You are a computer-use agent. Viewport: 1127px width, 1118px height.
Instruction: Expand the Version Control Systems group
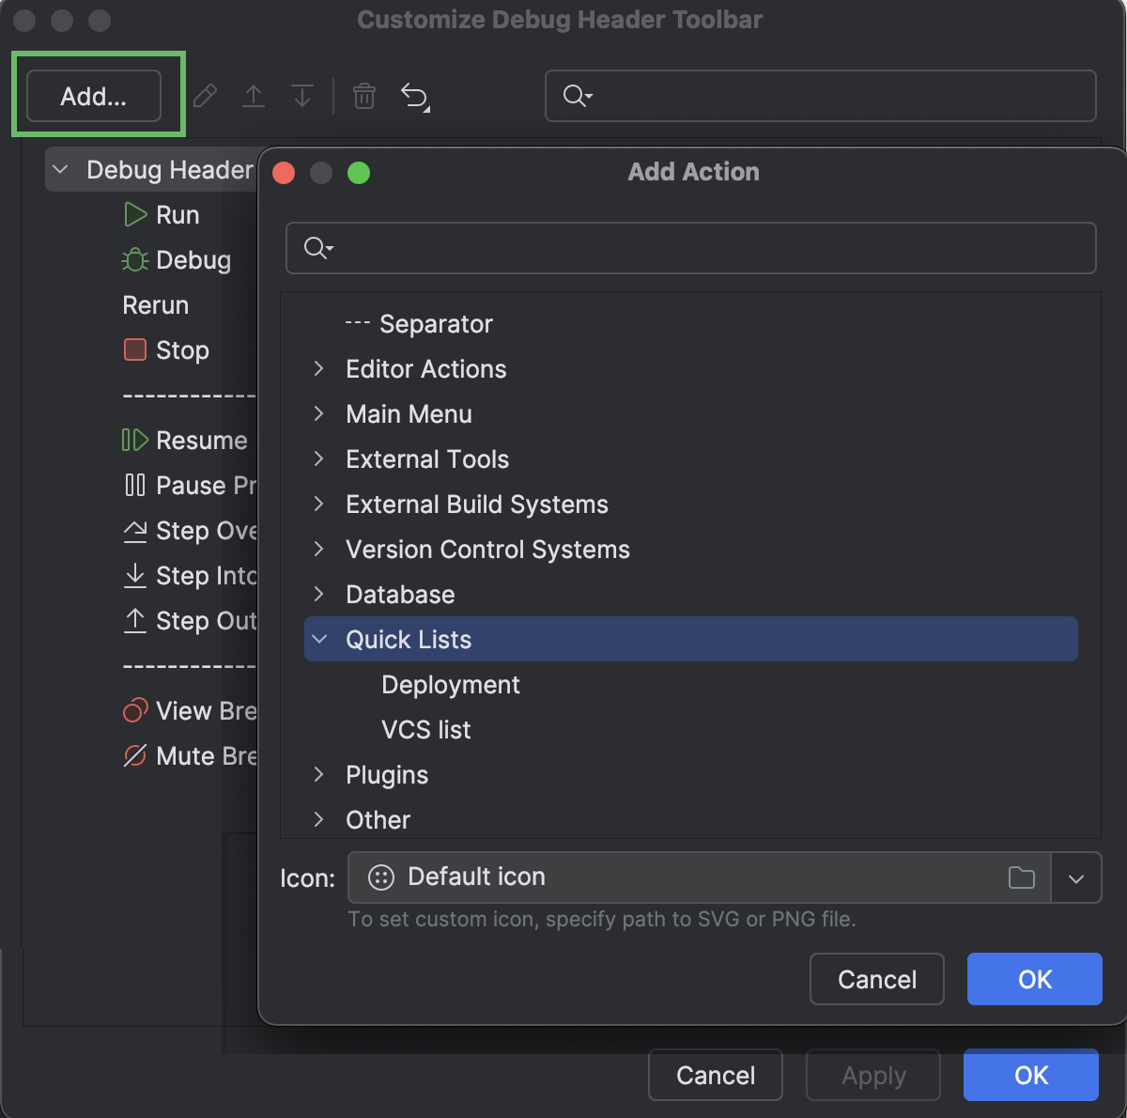(x=319, y=550)
